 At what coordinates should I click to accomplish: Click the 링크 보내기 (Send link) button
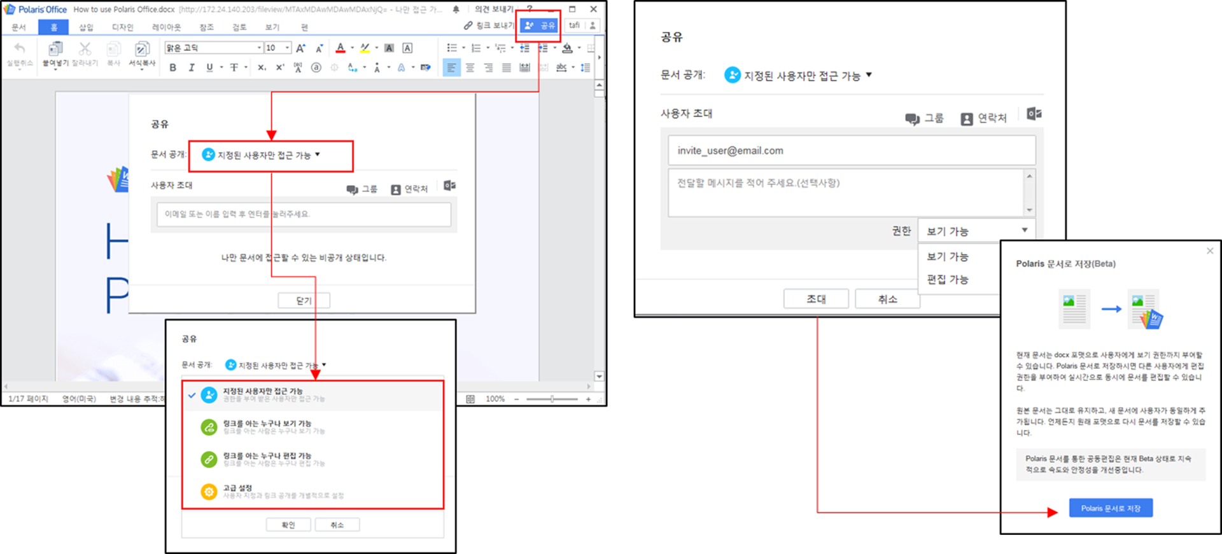pyautogui.click(x=489, y=25)
